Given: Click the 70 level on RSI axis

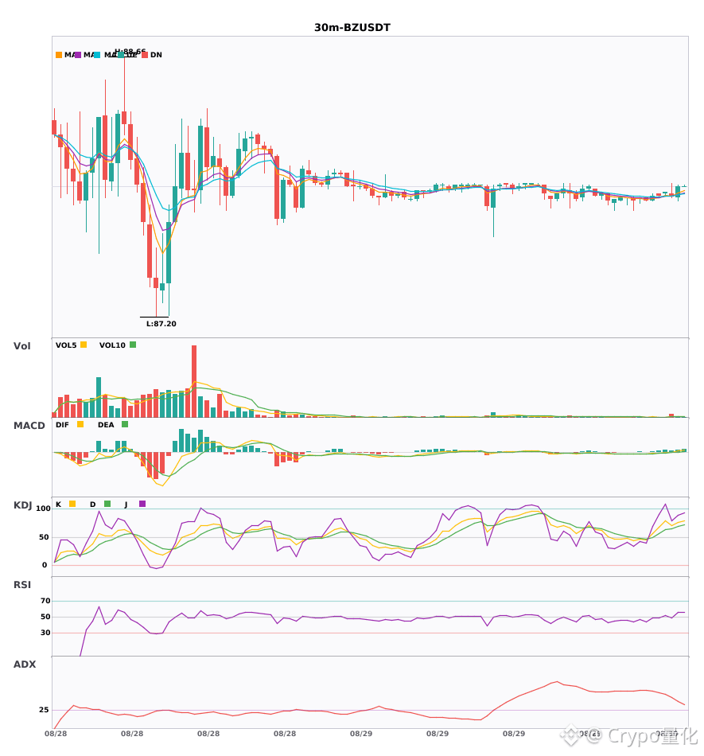Looking at the screenshot, I should click(45, 601).
